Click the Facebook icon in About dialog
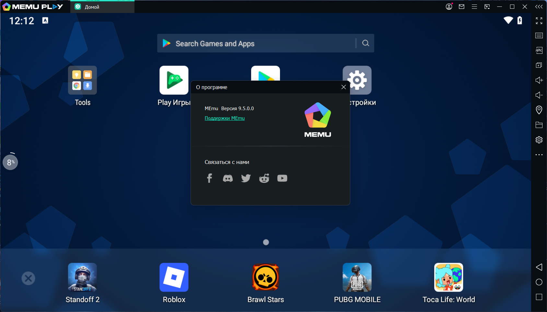This screenshot has width=547, height=312. pos(209,178)
